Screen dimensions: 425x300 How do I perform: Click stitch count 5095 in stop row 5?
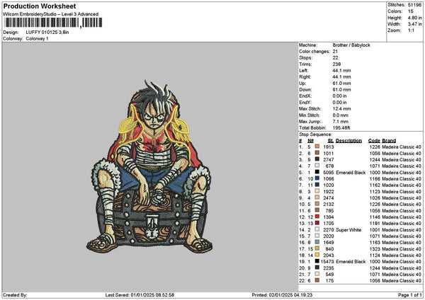pos(329,173)
